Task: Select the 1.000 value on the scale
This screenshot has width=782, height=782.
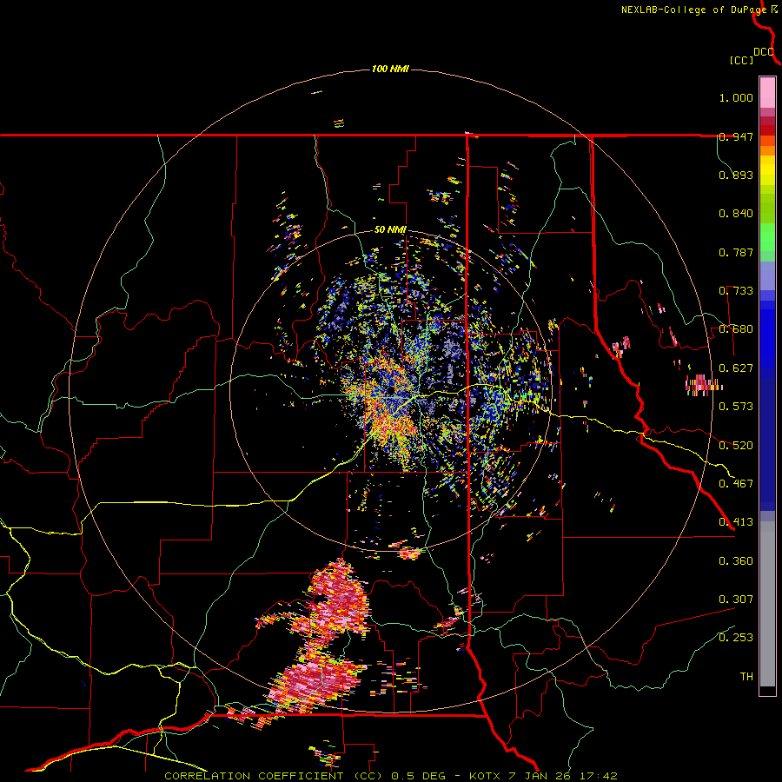Action: coord(736,97)
